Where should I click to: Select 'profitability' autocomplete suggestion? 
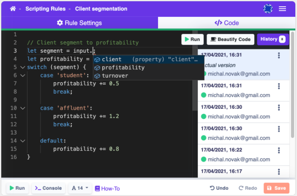[x=149, y=67]
